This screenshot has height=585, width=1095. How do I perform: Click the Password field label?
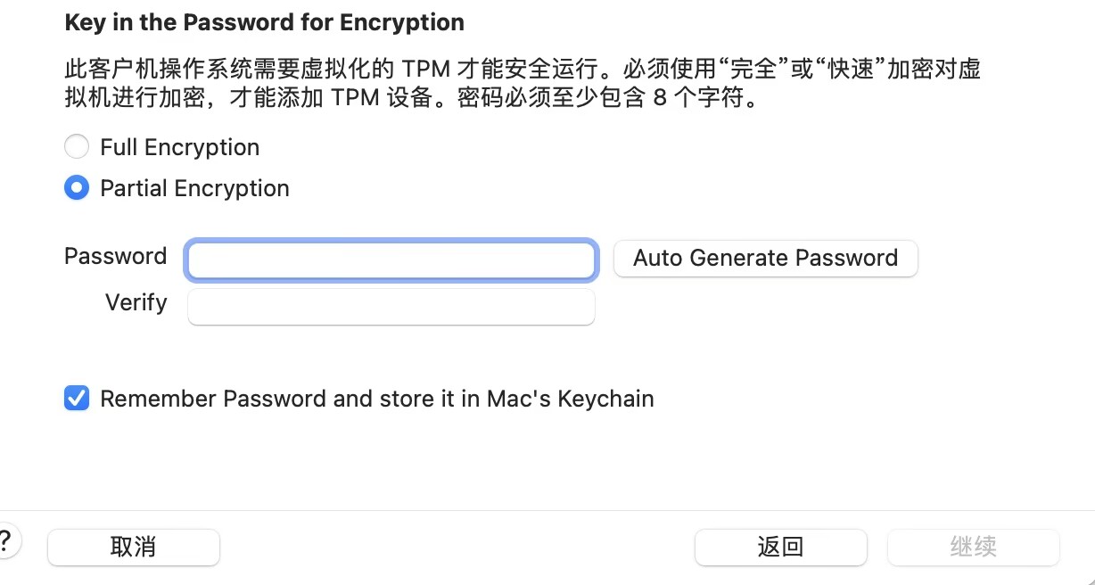(x=116, y=256)
